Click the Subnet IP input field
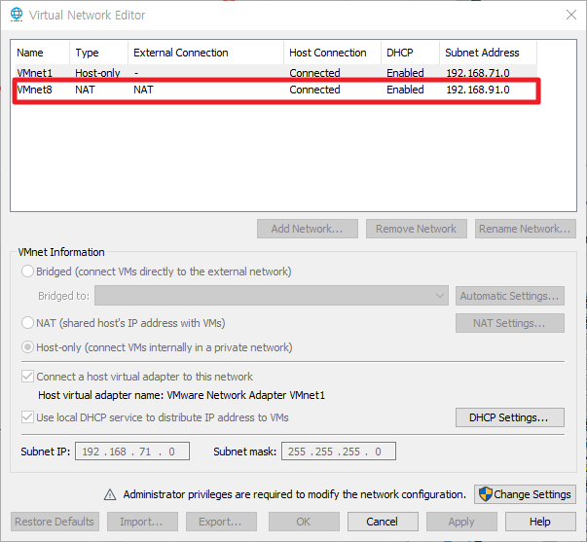This screenshot has height=542, width=587. tap(132, 452)
